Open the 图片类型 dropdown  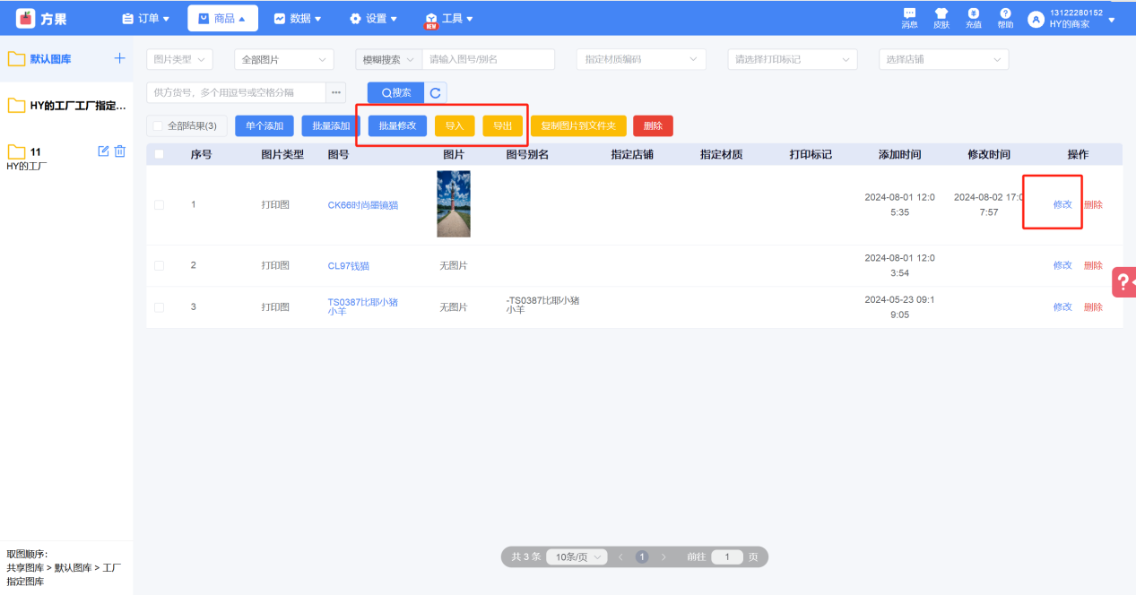coord(179,59)
